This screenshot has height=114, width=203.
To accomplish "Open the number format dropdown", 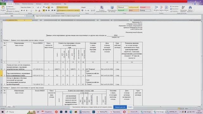I will click(x=94, y=7).
